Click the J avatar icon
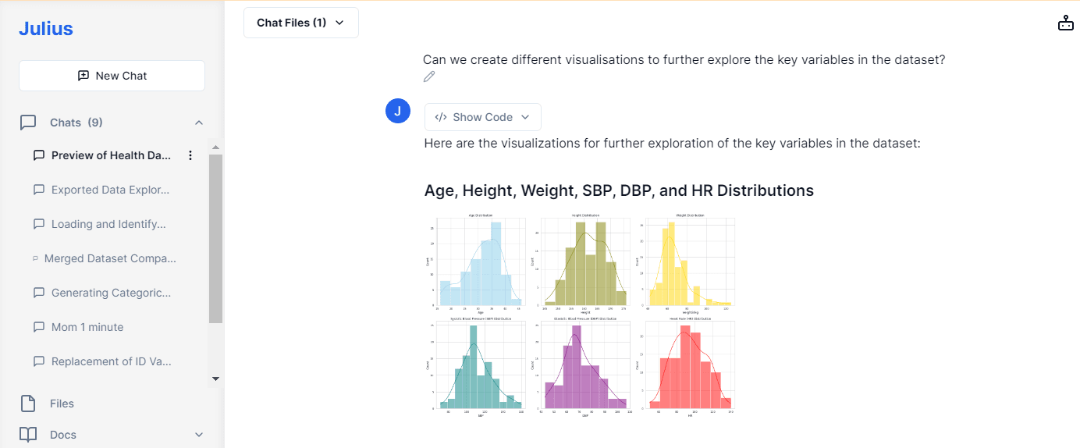1080x448 pixels. [398, 111]
